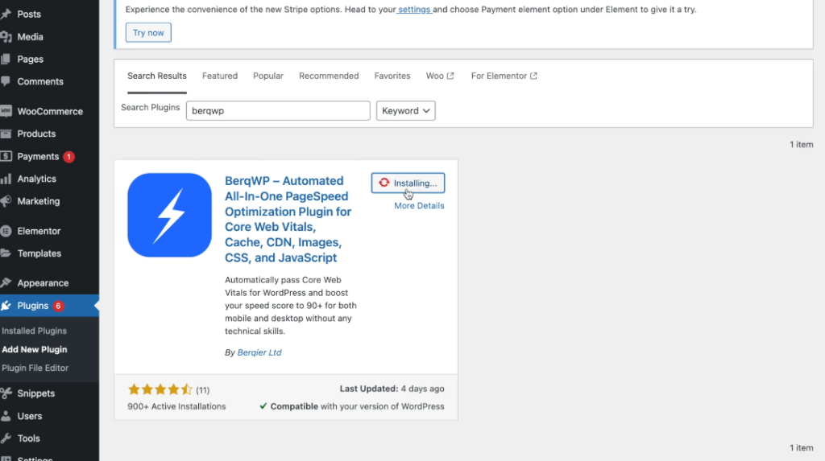825x461 pixels.
Task: Open Plugin File Editor submenu item
Action: click(x=35, y=368)
